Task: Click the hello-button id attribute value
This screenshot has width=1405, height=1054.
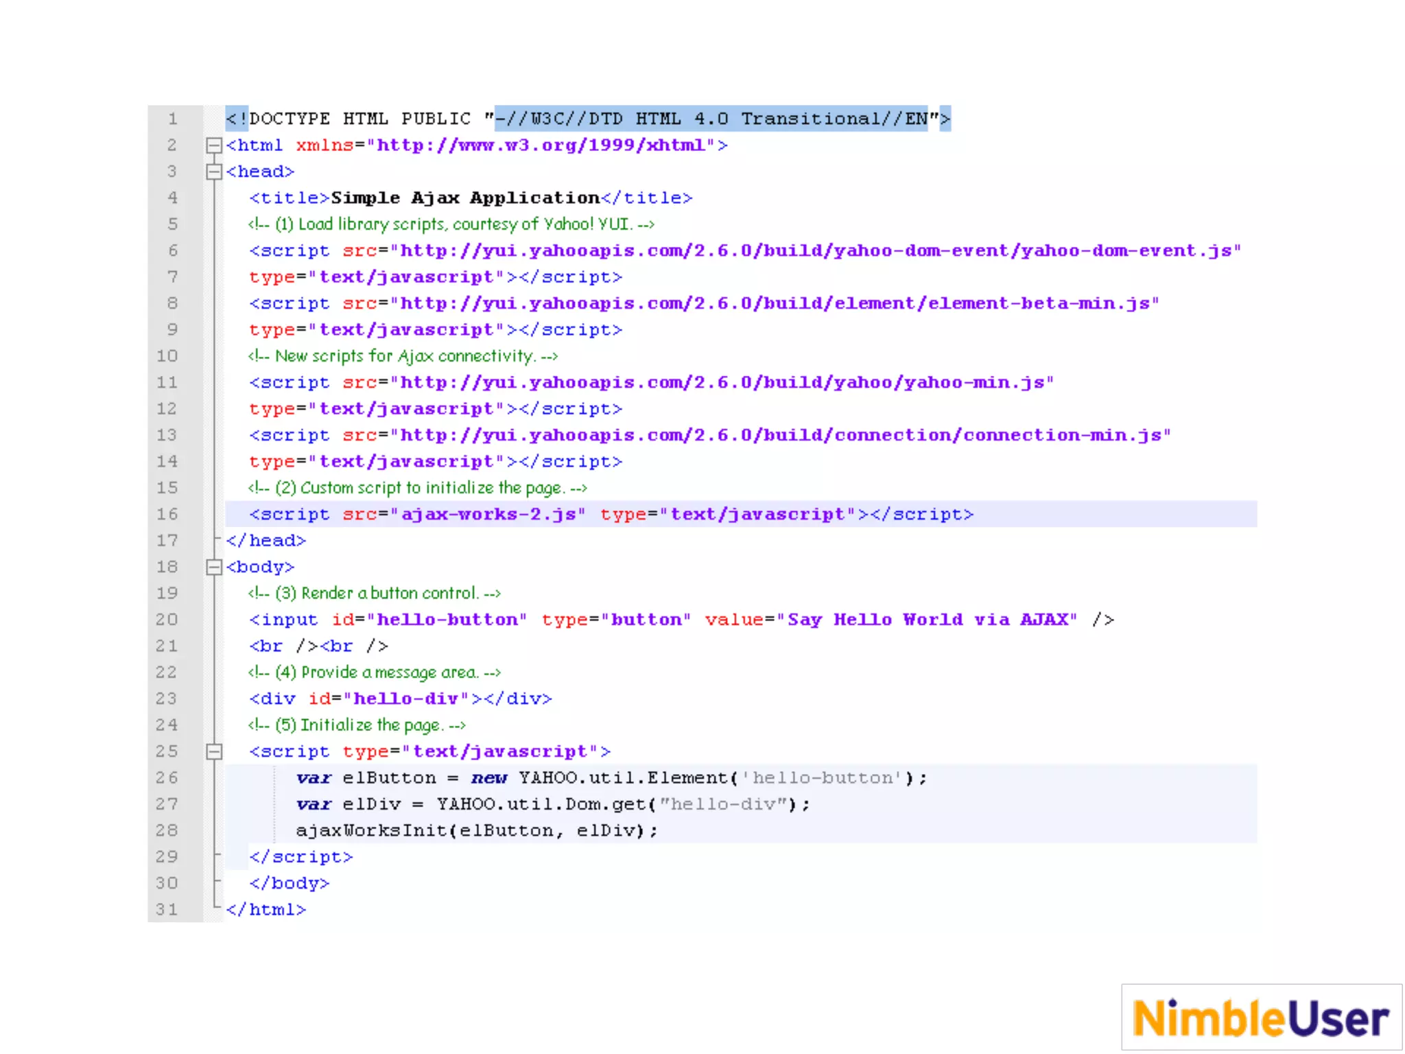Action: (x=447, y=620)
